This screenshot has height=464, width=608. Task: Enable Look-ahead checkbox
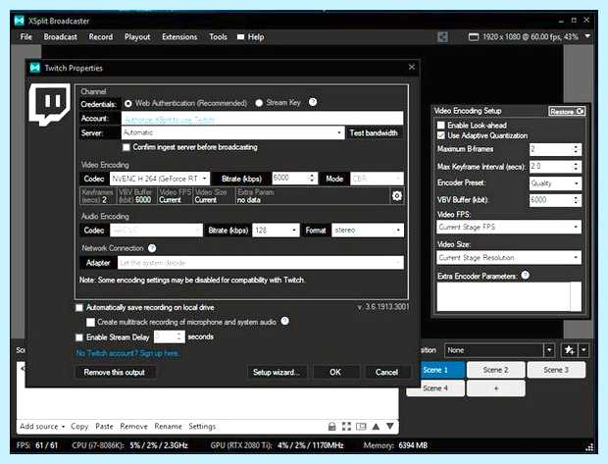441,126
